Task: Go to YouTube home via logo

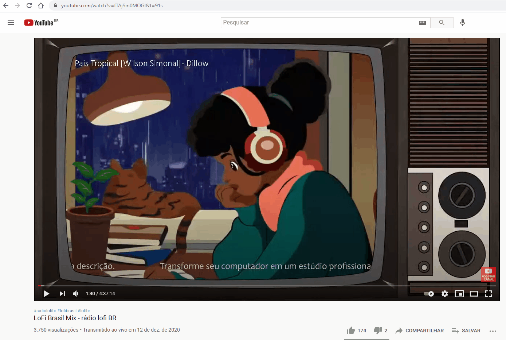Action: tap(39, 23)
